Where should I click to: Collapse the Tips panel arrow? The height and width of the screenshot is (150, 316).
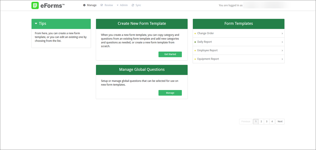tap(36, 24)
